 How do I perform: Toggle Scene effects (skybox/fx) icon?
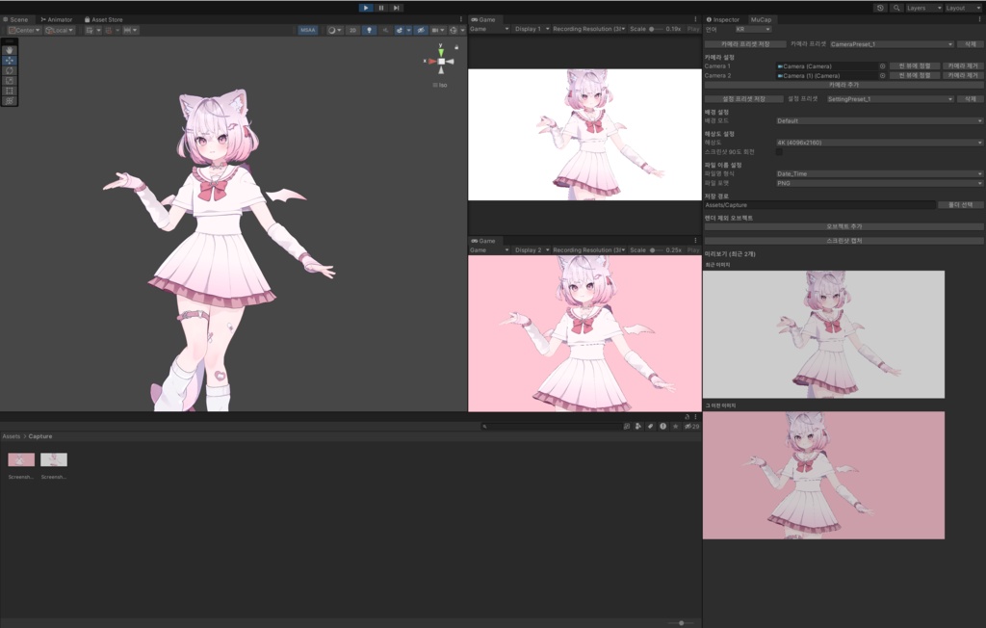pos(400,30)
